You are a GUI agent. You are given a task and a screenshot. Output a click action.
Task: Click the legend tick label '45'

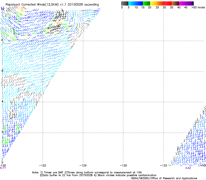click(186, 7)
